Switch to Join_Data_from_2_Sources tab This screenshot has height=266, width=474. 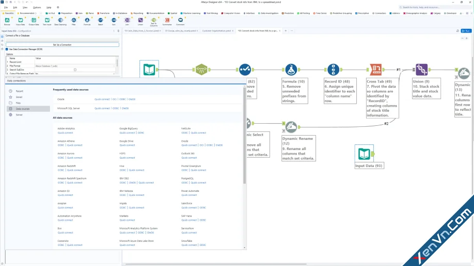click(x=142, y=31)
